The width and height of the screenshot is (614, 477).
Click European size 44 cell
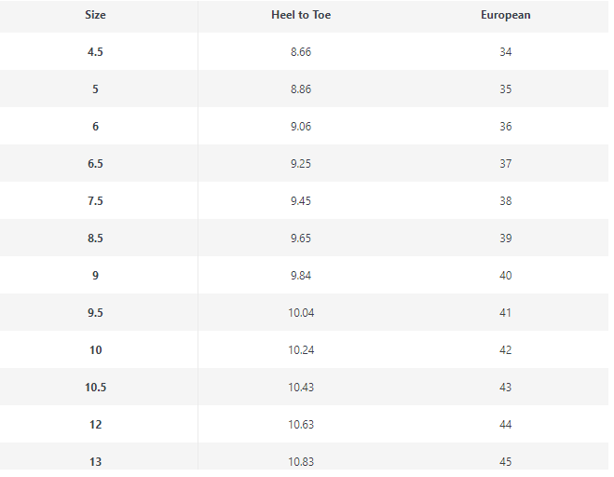click(x=505, y=425)
